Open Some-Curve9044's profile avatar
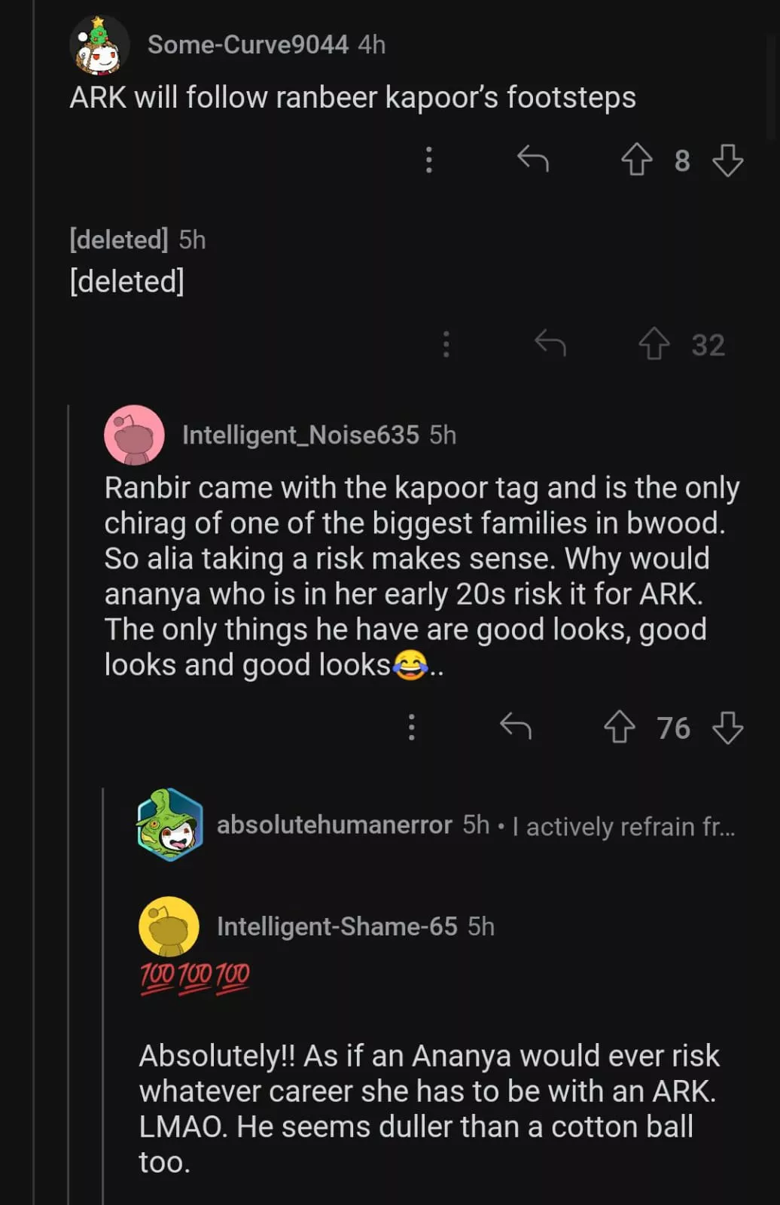The width and height of the screenshot is (780, 1205). [99, 45]
